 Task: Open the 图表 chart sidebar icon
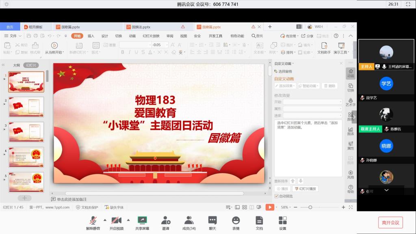tap(350, 129)
